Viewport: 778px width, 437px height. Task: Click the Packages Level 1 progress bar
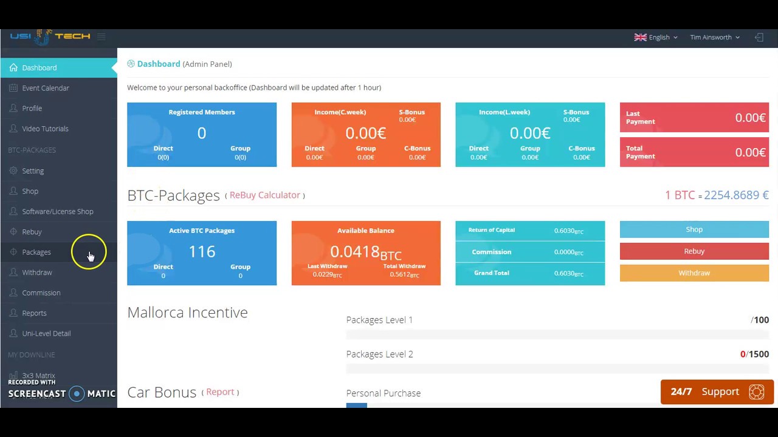coord(557,335)
